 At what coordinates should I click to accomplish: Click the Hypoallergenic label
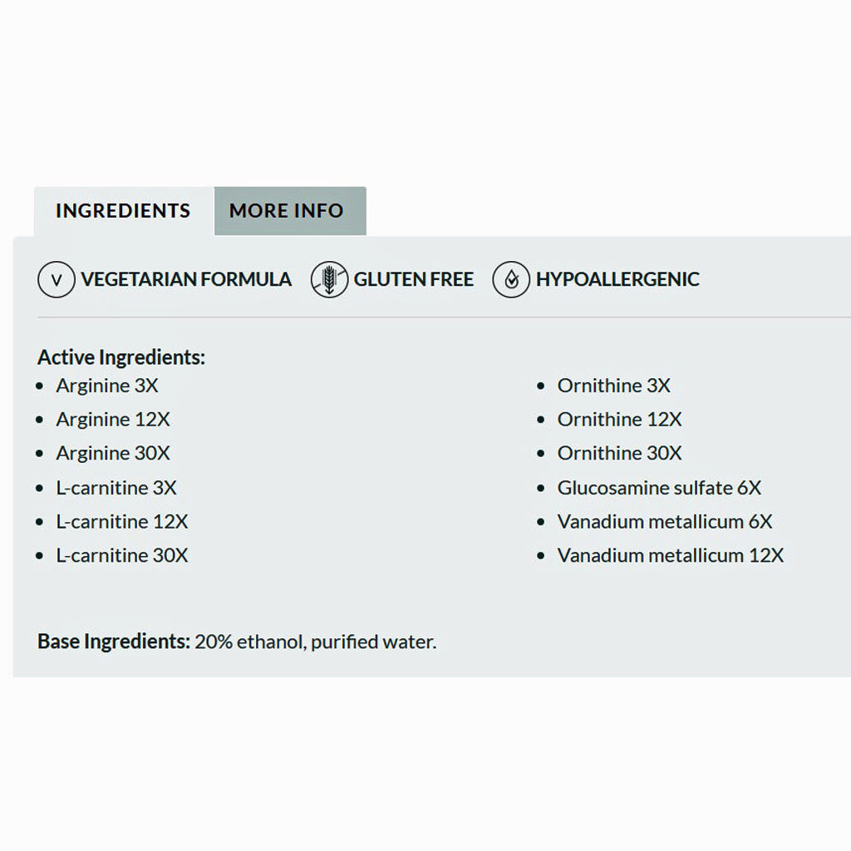click(x=617, y=279)
